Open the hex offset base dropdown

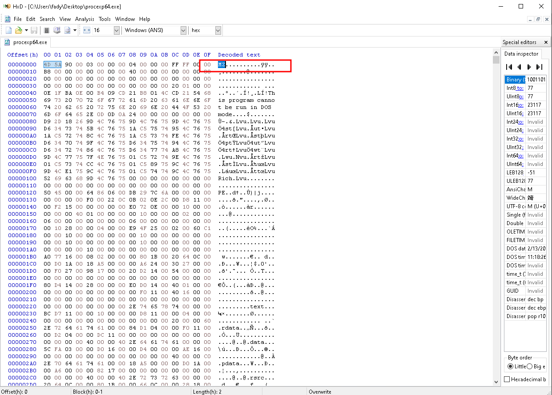coord(218,30)
